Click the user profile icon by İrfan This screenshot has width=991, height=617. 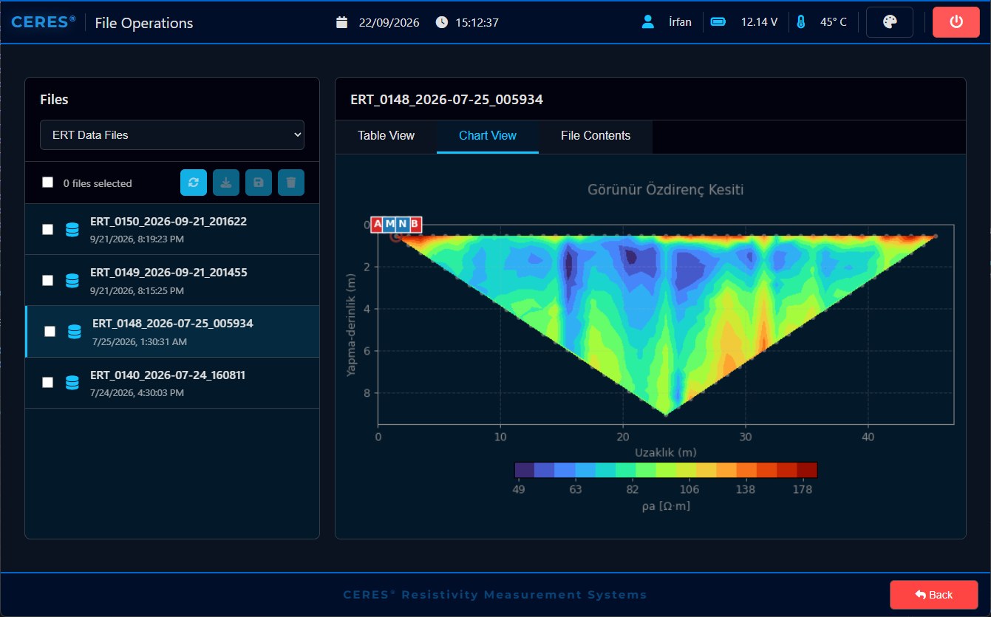[648, 22]
